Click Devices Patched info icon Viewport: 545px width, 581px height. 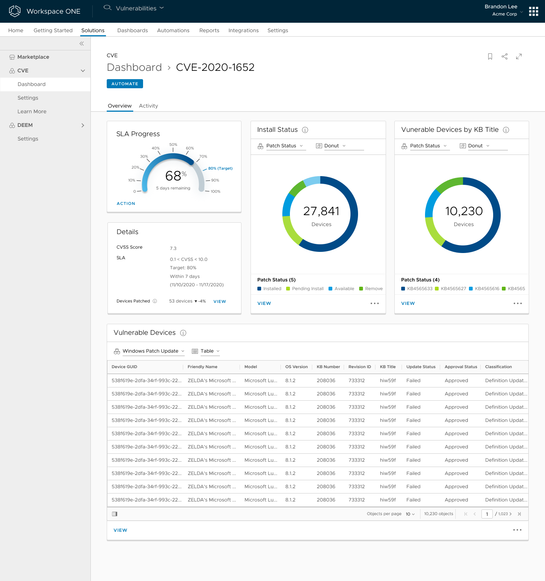pyautogui.click(x=155, y=301)
